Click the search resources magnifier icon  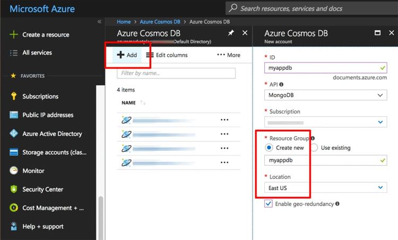tap(233, 8)
